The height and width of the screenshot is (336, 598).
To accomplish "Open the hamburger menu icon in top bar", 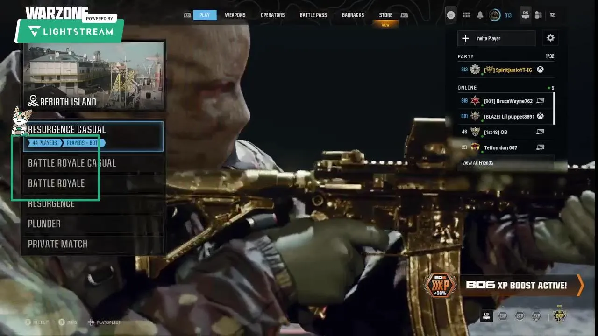I will (x=450, y=15).
